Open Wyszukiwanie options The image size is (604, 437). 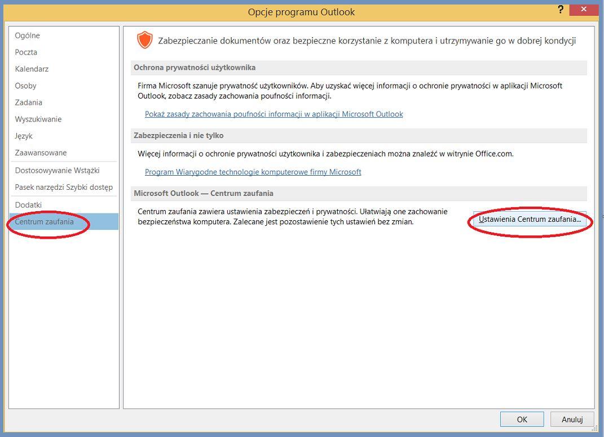tap(64, 119)
